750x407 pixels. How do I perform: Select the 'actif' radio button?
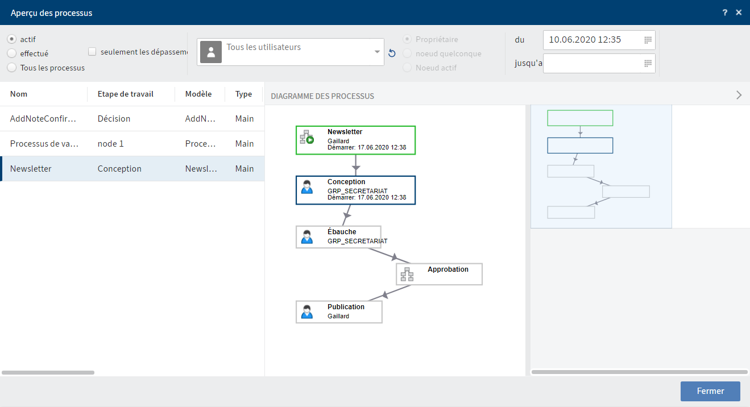(x=11, y=39)
